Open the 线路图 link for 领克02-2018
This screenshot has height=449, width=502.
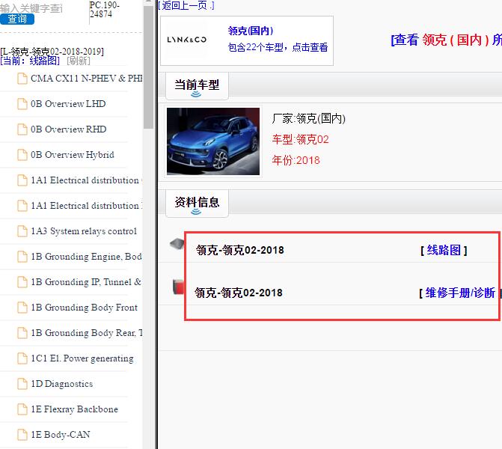[444, 250]
